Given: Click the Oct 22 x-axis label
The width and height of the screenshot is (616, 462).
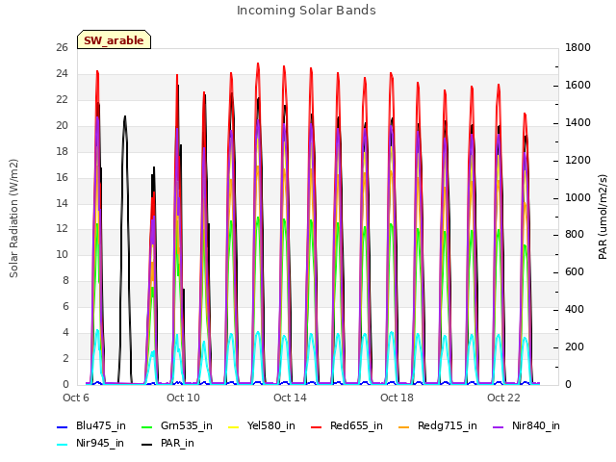Looking at the screenshot, I should tap(503, 398).
